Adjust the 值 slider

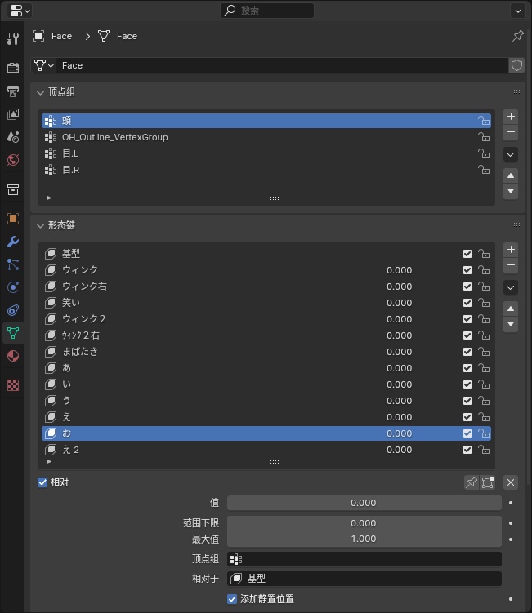pyautogui.click(x=364, y=503)
